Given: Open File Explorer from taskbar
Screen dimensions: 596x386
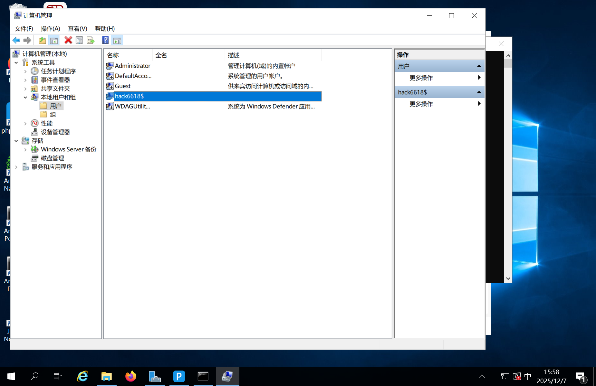Looking at the screenshot, I should 107,376.
